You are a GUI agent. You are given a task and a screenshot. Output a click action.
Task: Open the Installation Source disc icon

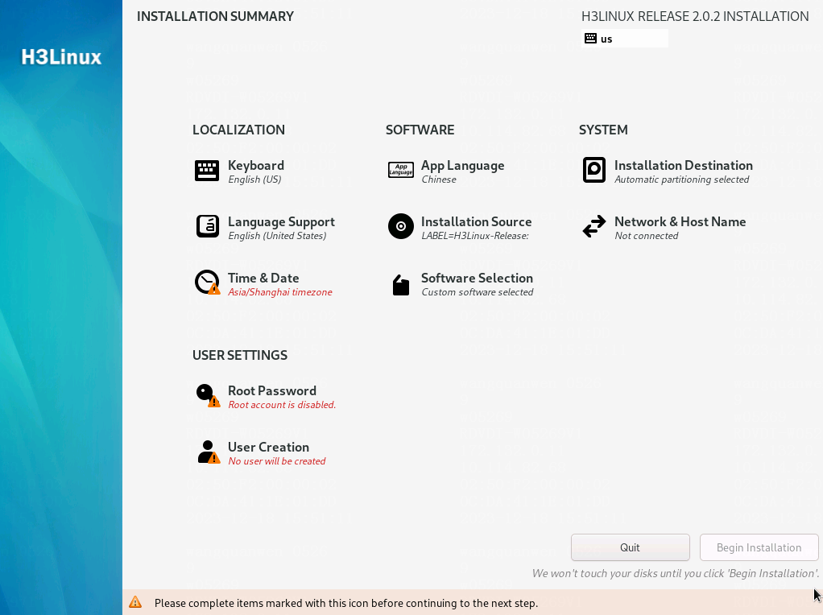point(401,227)
